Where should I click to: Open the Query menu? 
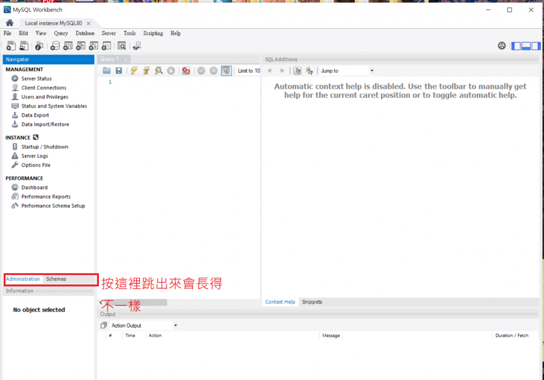click(61, 33)
